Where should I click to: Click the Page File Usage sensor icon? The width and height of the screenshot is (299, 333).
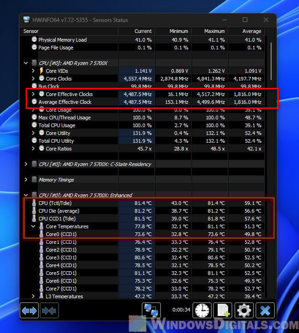click(34, 47)
